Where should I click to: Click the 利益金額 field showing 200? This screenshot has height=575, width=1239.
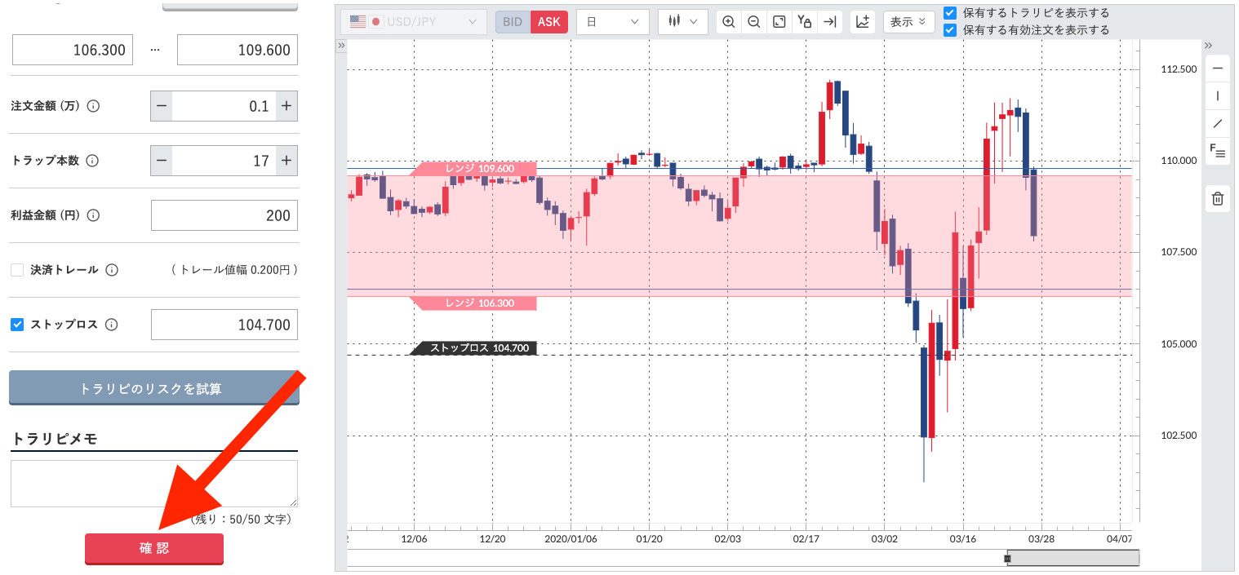(224, 215)
